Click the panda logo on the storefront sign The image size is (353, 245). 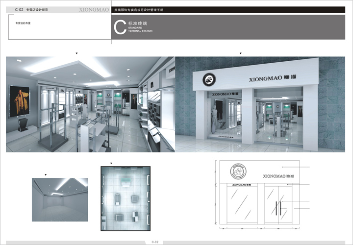tap(209, 80)
